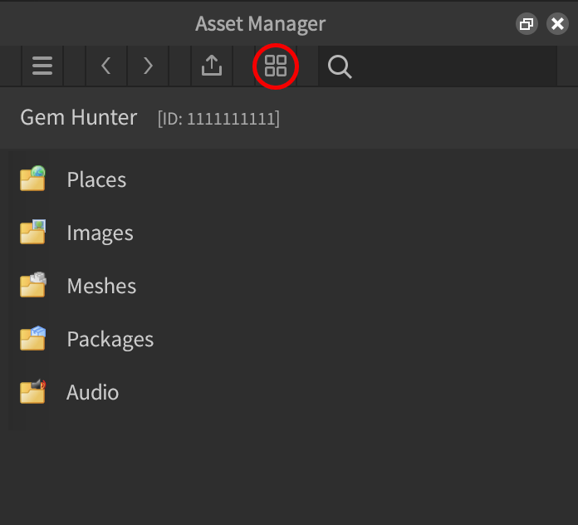Click the Gem Hunter experience name
The height and width of the screenshot is (525, 578).
tap(79, 117)
